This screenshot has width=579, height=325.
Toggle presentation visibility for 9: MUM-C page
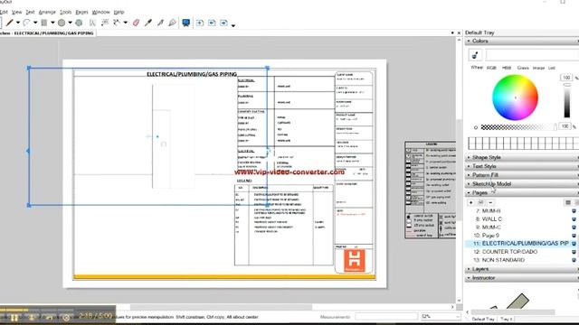pyautogui.click(x=574, y=227)
